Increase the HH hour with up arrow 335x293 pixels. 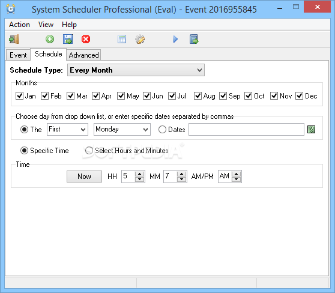point(139,174)
